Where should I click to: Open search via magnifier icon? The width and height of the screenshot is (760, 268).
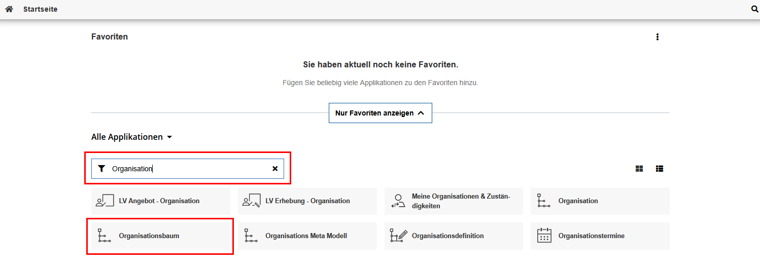pos(754,9)
